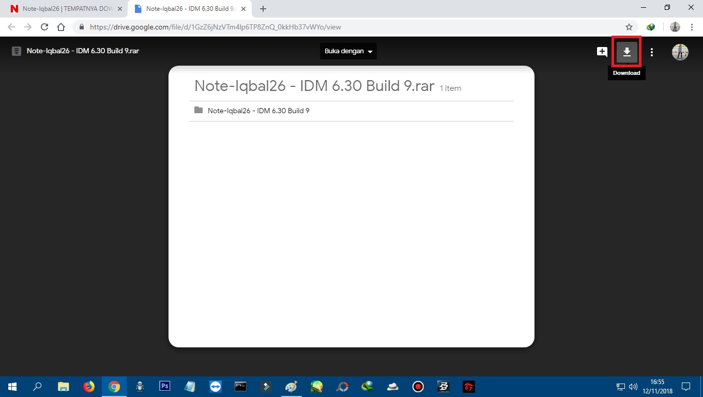Viewport: 703px width, 397px height.
Task: Open the notification center icon
Action: point(686,387)
